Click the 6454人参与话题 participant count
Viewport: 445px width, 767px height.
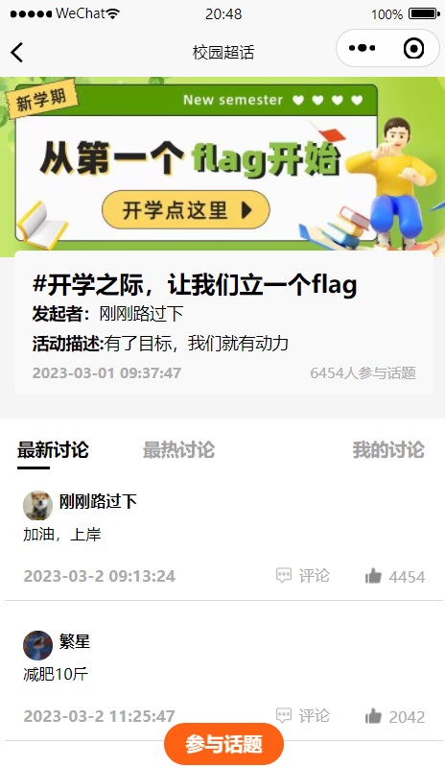(x=363, y=373)
